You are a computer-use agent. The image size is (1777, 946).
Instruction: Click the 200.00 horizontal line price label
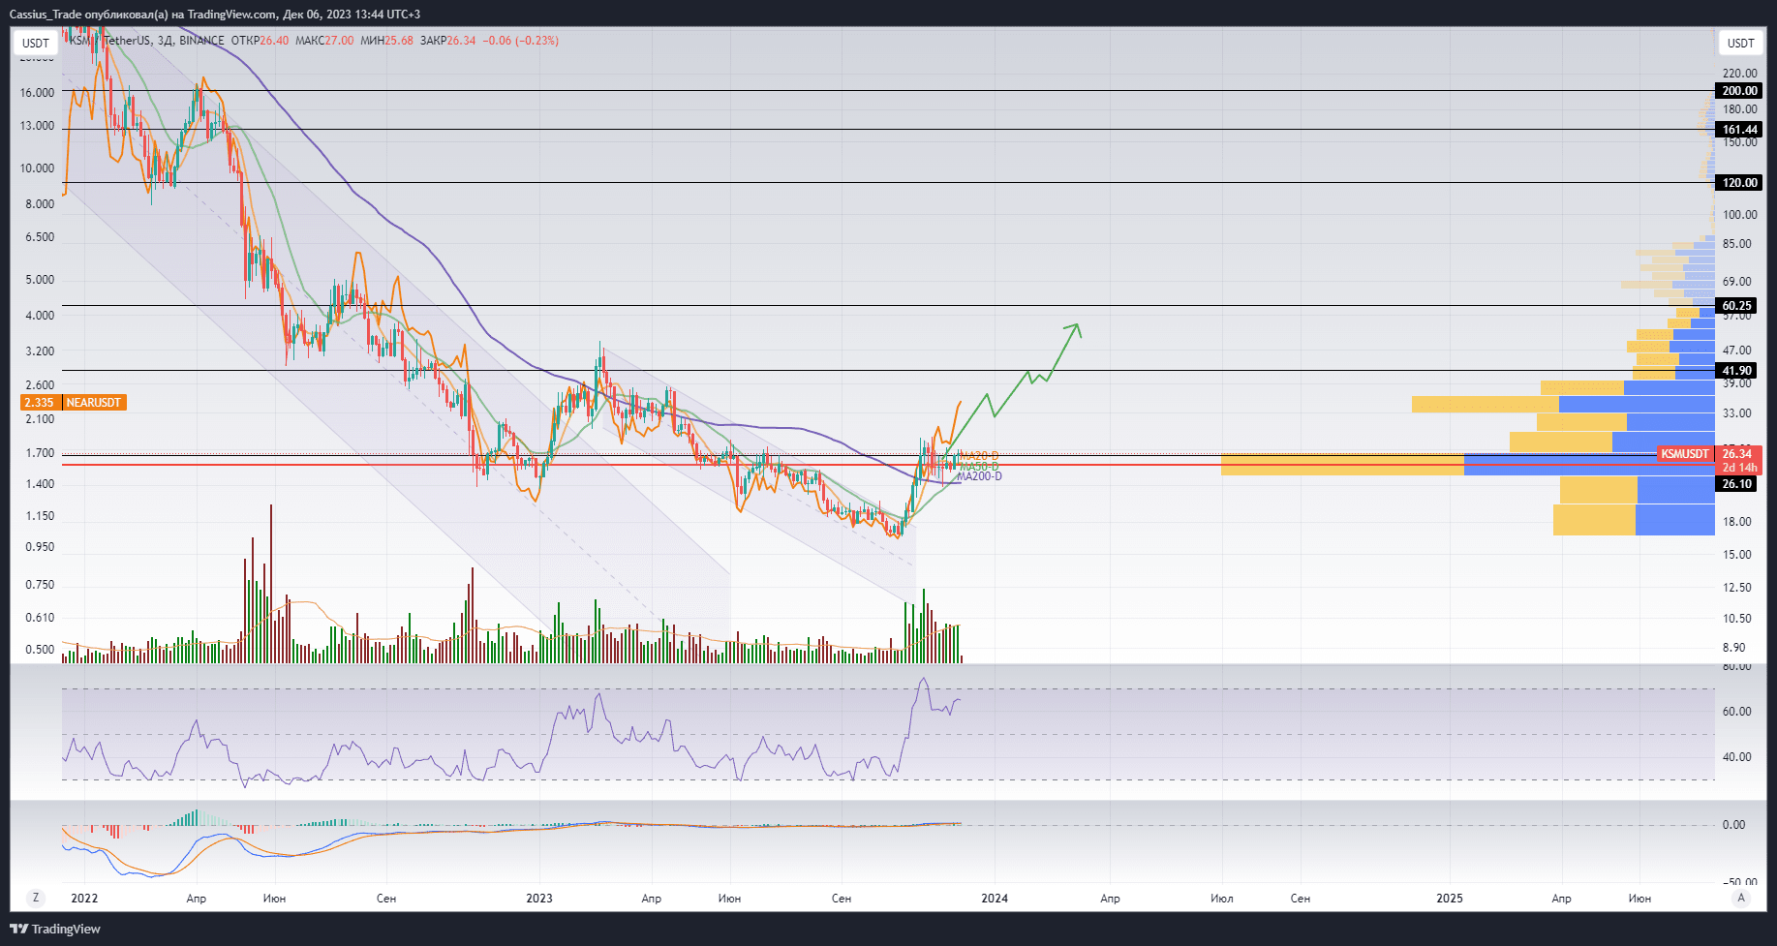1739,91
